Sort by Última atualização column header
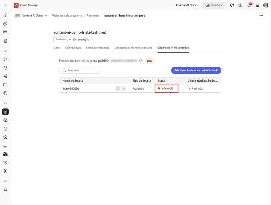This screenshot has width=271, height=205. point(203,80)
